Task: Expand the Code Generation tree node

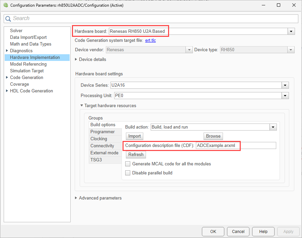Action: 7,78
